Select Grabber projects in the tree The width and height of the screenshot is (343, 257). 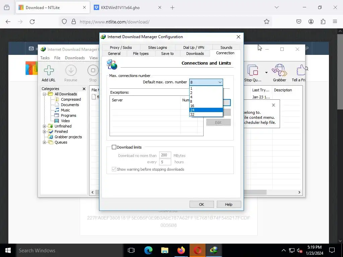[68, 137]
